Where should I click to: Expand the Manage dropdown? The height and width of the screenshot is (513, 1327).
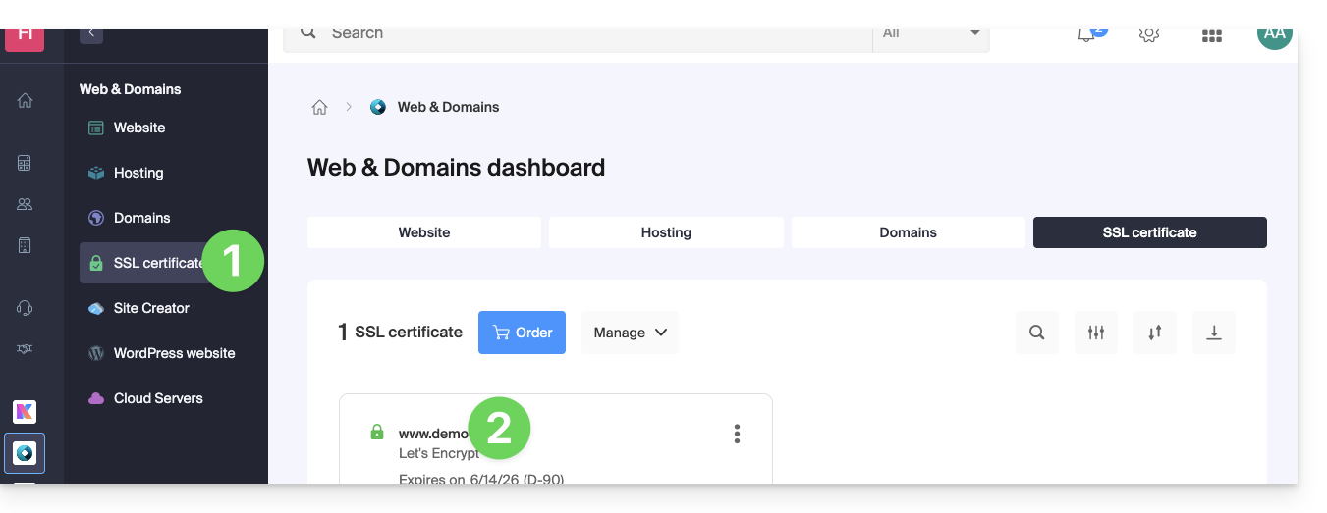click(x=630, y=333)
